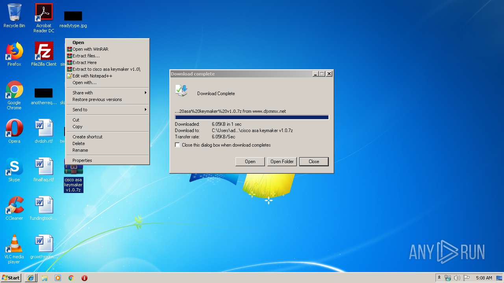Launch VLC media player desktop shortcut
This screenshot has width=504, height=283.
click(x=14, y=249)
